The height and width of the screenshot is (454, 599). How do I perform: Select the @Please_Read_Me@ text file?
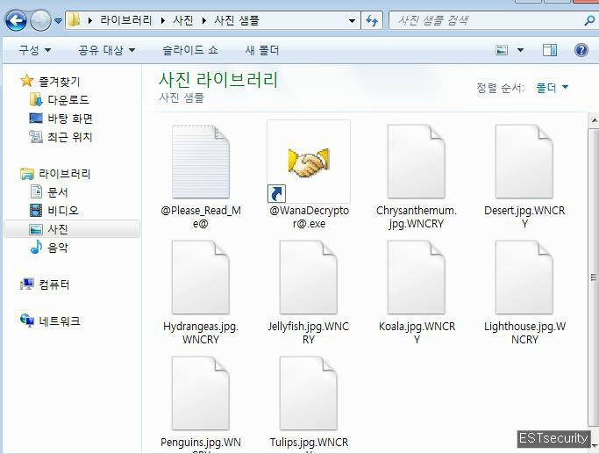pyautogui.click(x=201, y=175)
